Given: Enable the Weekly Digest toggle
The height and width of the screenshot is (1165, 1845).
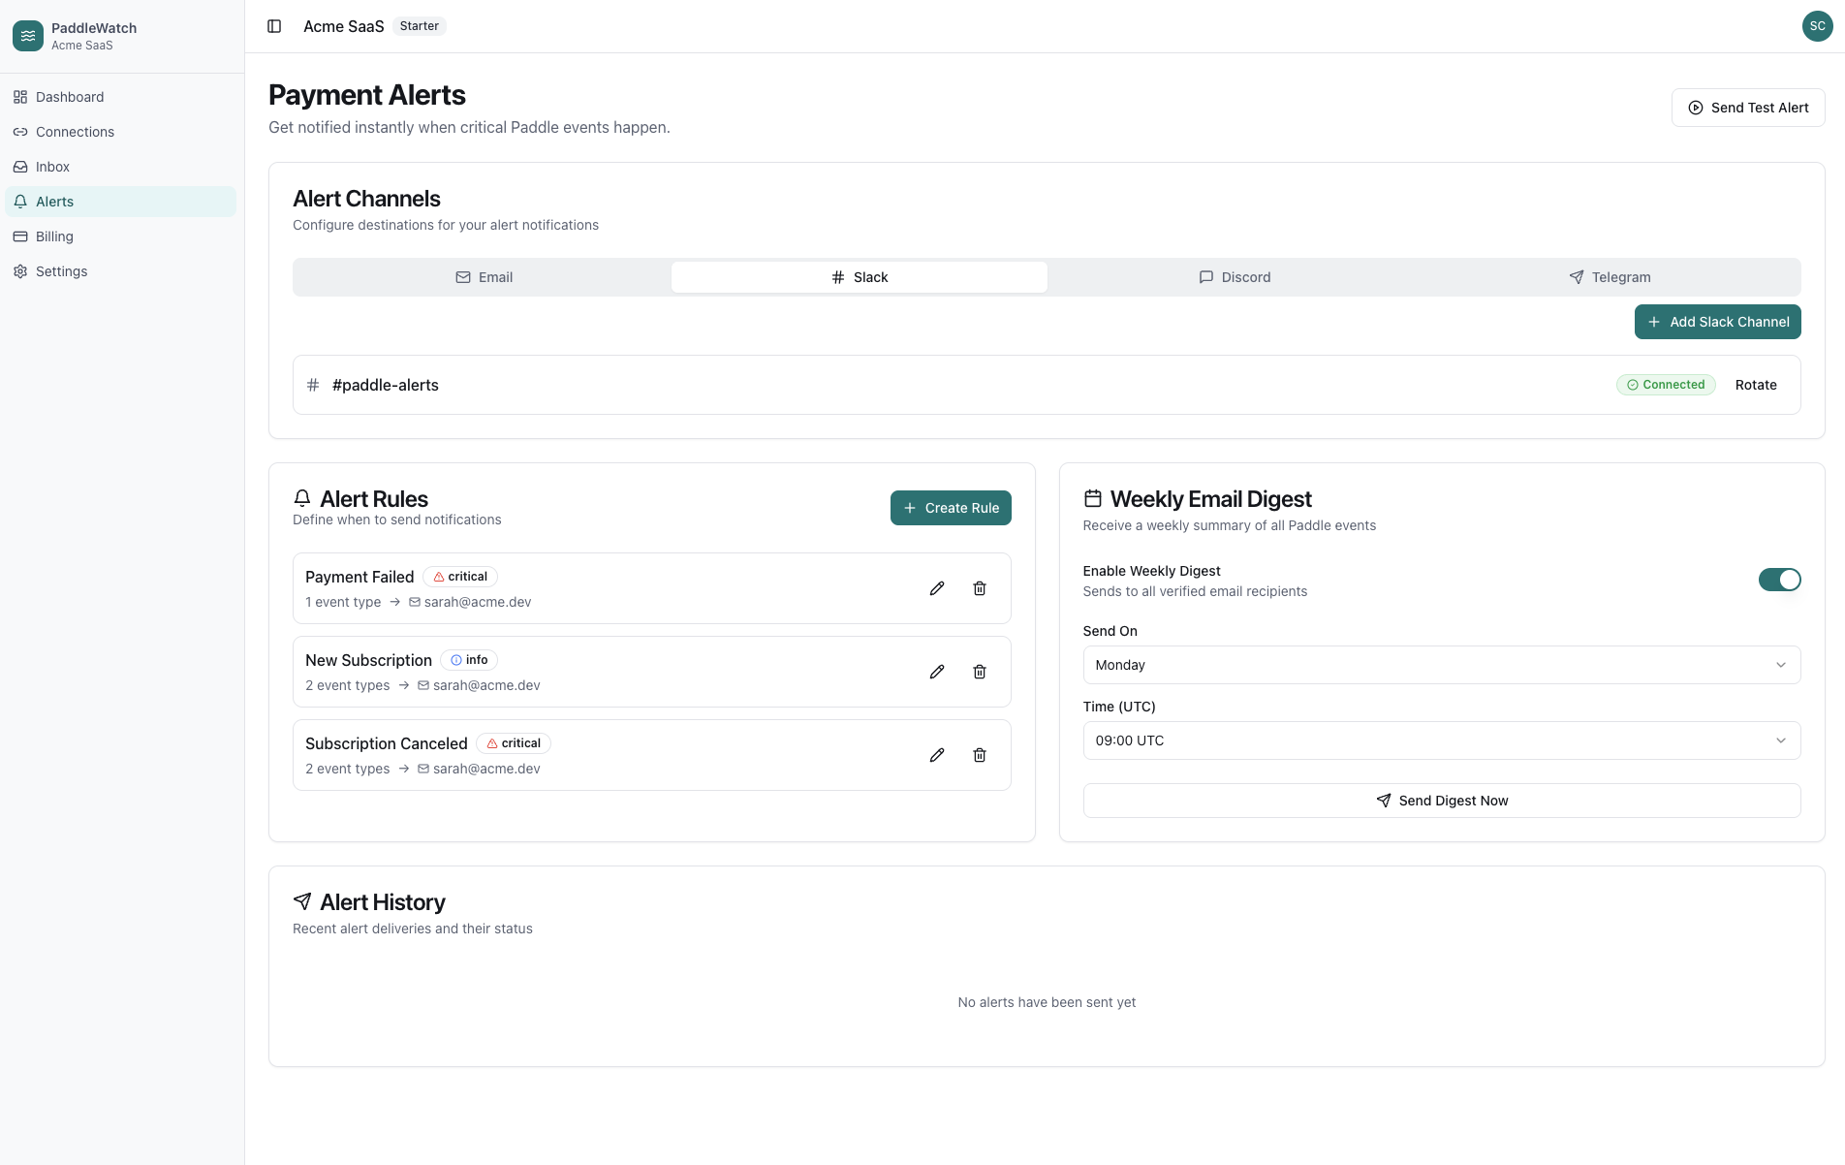Looking at the screenshot, I should point(1780,580).
